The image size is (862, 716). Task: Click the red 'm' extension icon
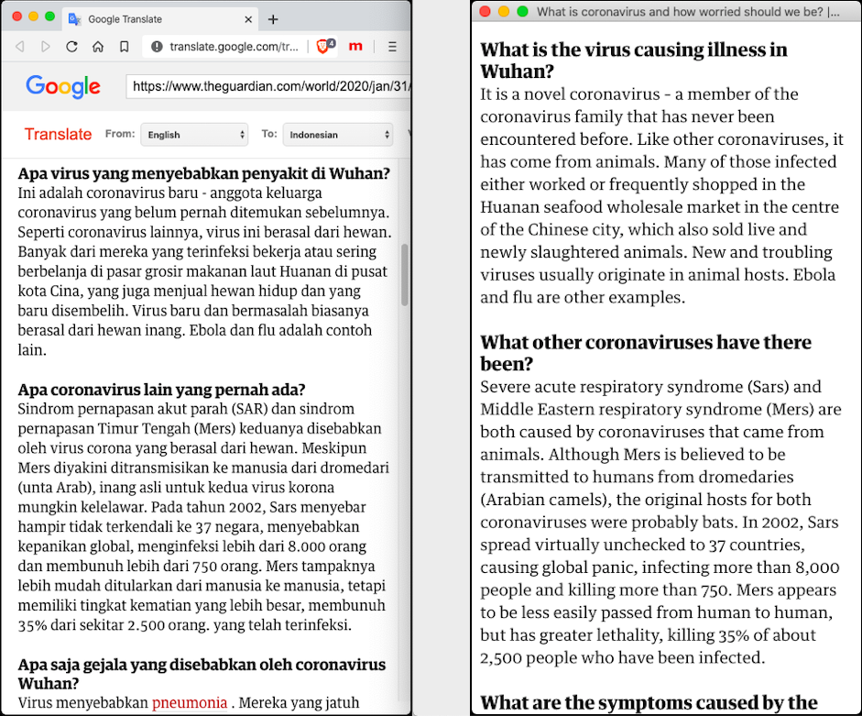[355, 46]
